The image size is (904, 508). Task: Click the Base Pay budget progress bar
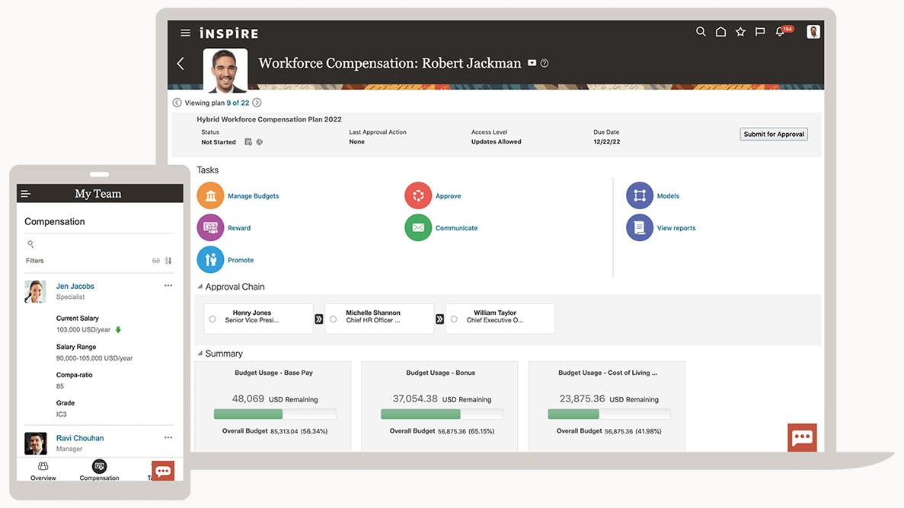pyautogui.click(x=275, y=414)
